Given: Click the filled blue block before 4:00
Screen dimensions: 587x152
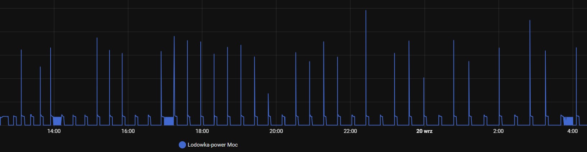Looking at the screenshot, I should tap(568, 121).
